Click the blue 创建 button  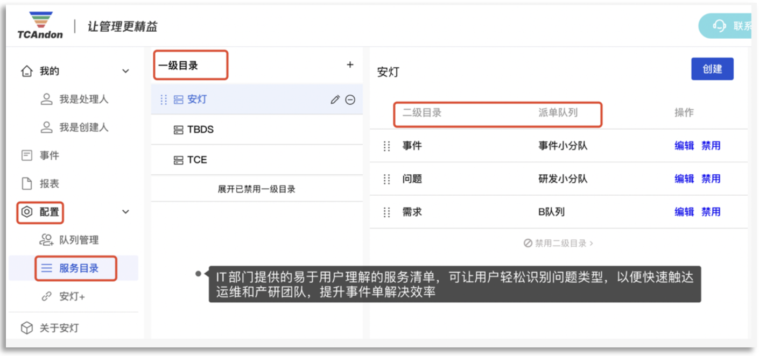[x=712, y=69]
